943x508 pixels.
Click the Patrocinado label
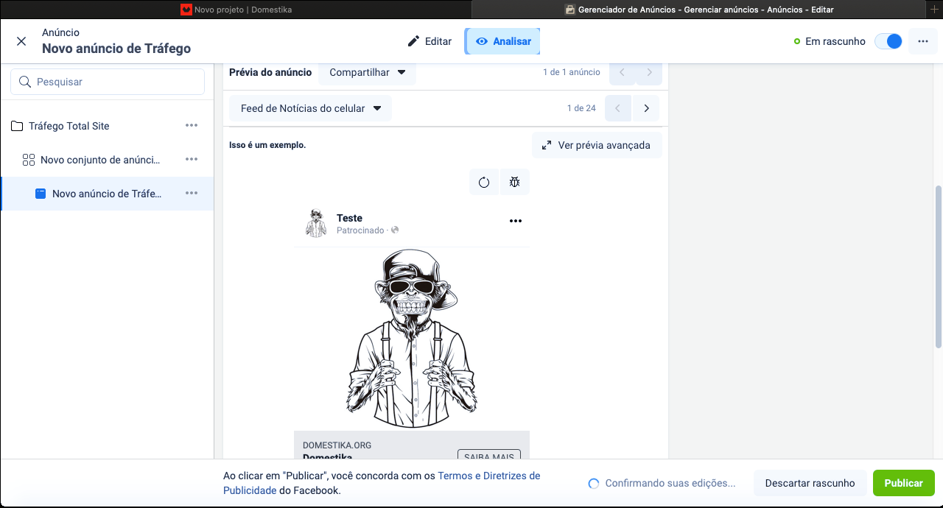[x=360, y=230]
